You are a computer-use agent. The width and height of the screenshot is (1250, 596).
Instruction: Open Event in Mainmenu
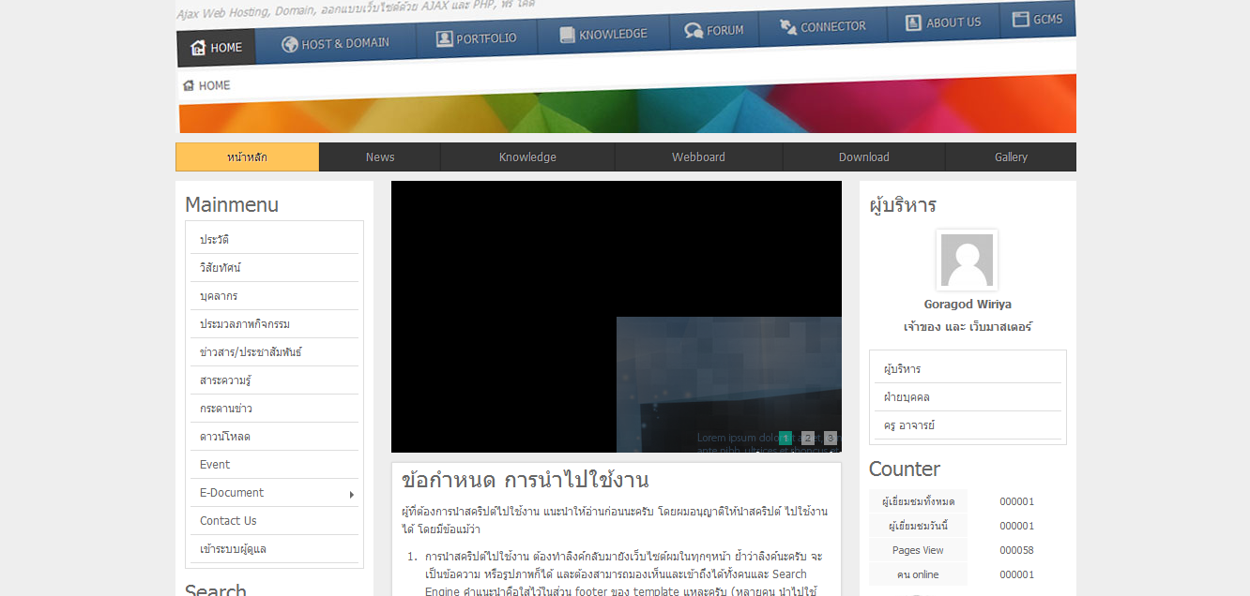pos(275,465)
